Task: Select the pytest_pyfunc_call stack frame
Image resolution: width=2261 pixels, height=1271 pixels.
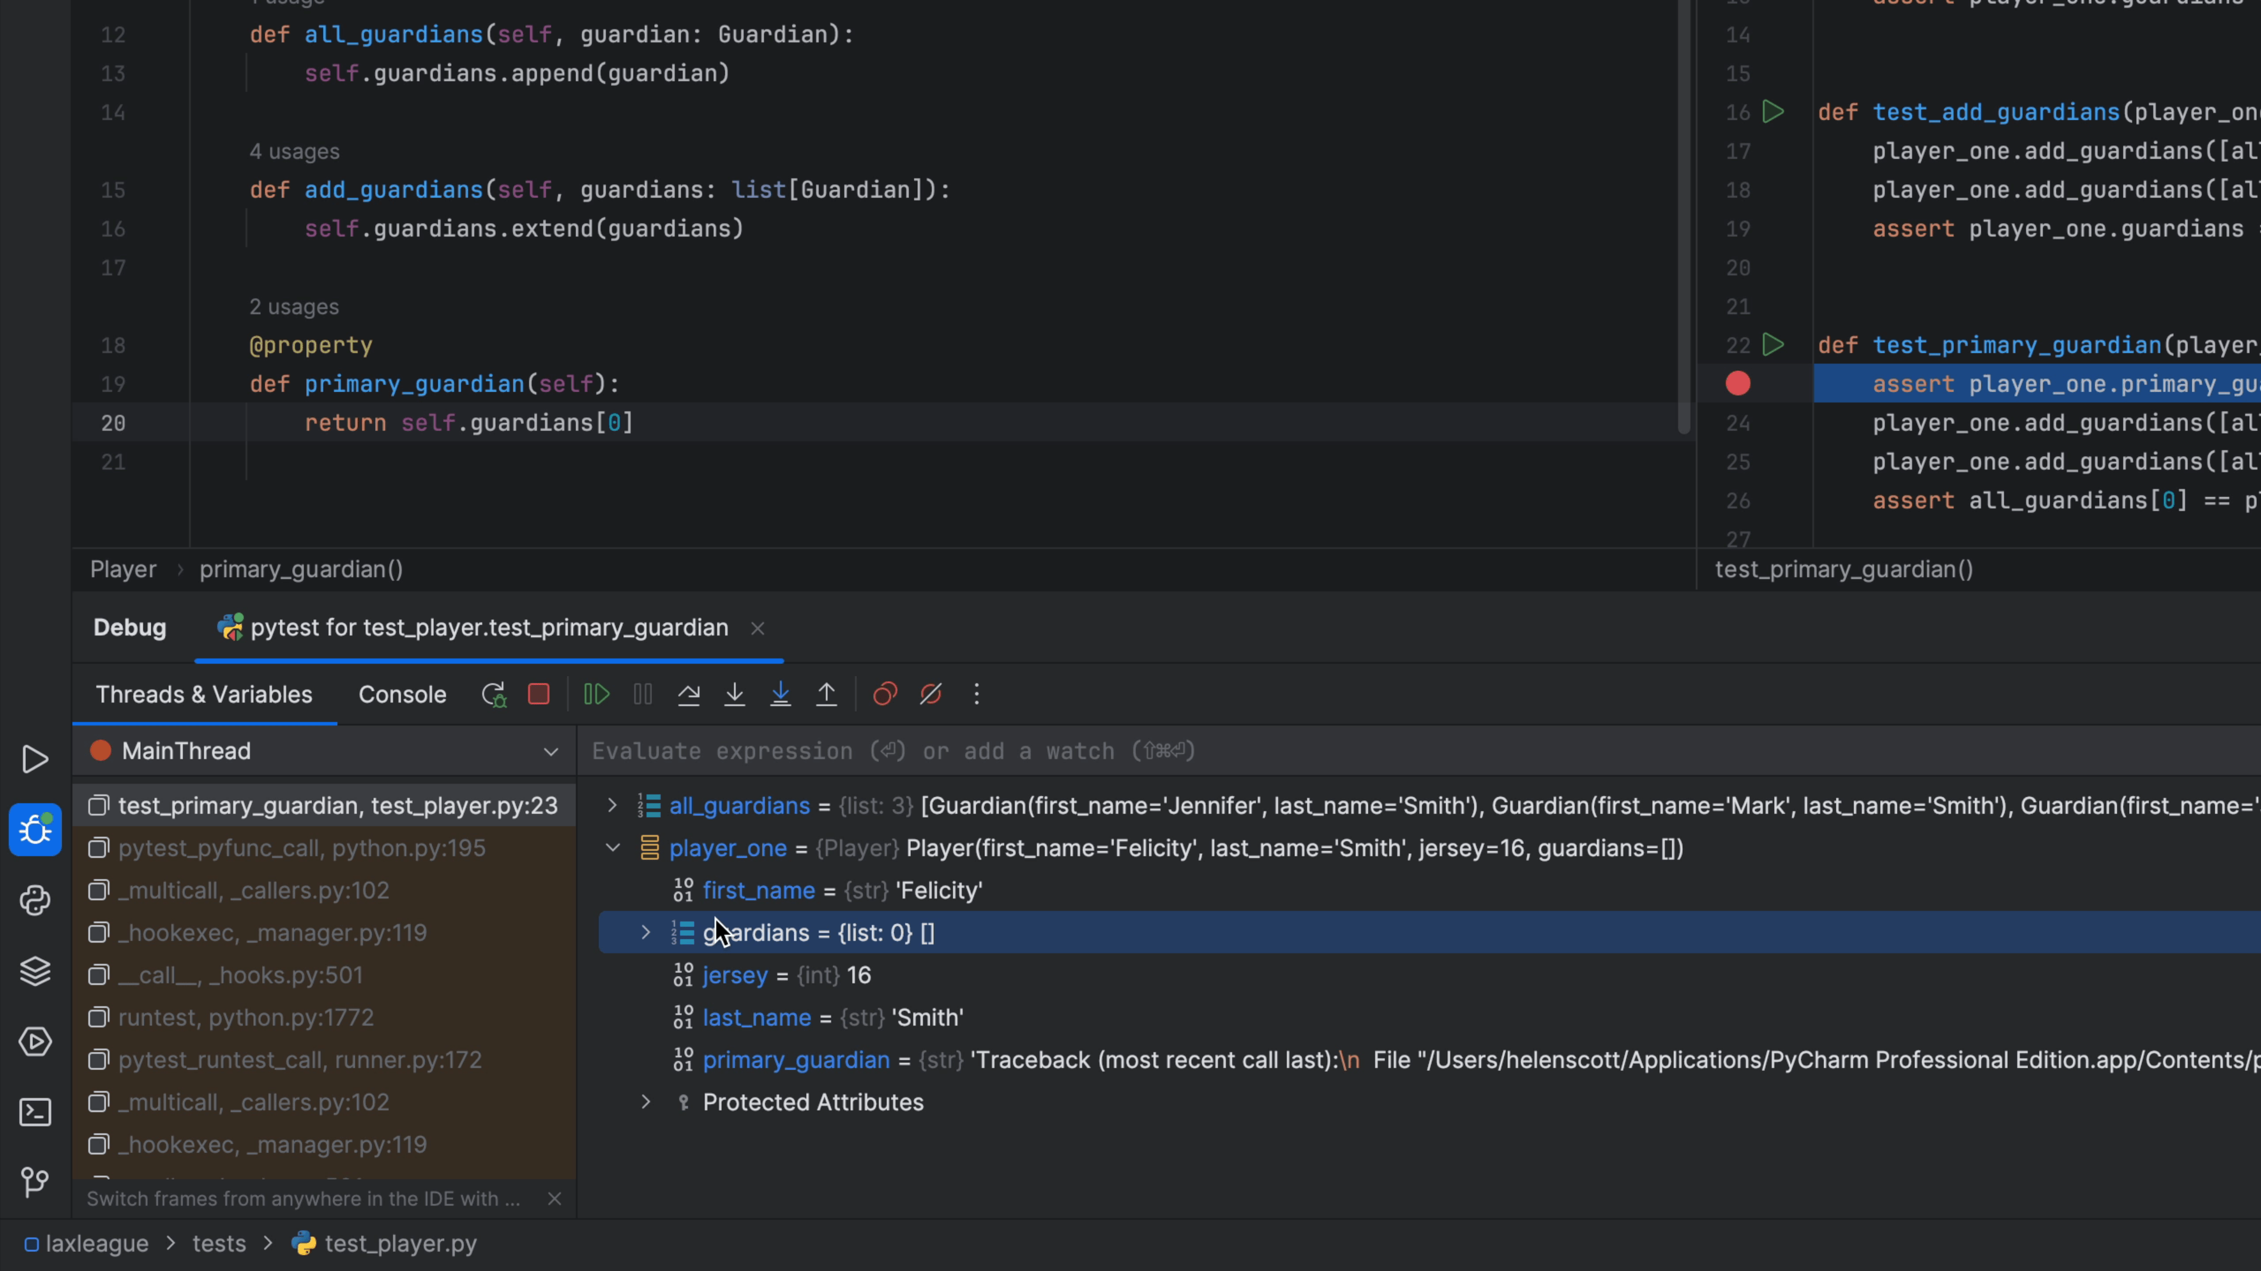Action: [301, 848]
